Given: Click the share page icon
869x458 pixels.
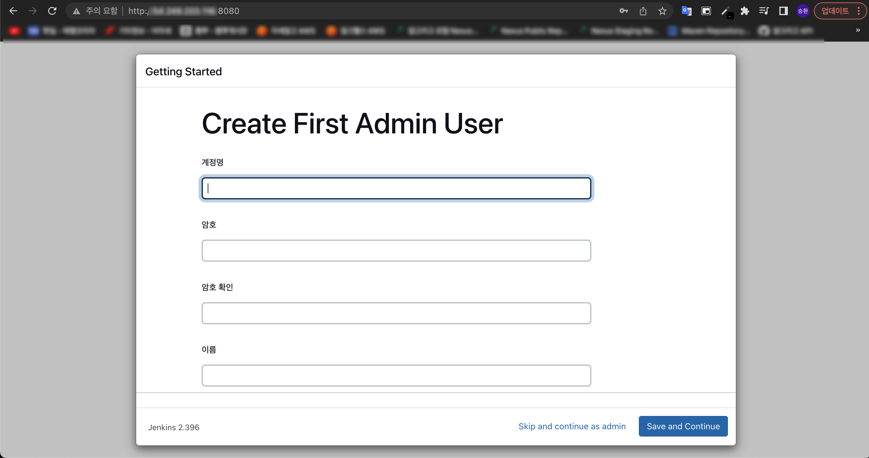Looking at the screenshot, I should pyautogui.click(x=643, y=11).
